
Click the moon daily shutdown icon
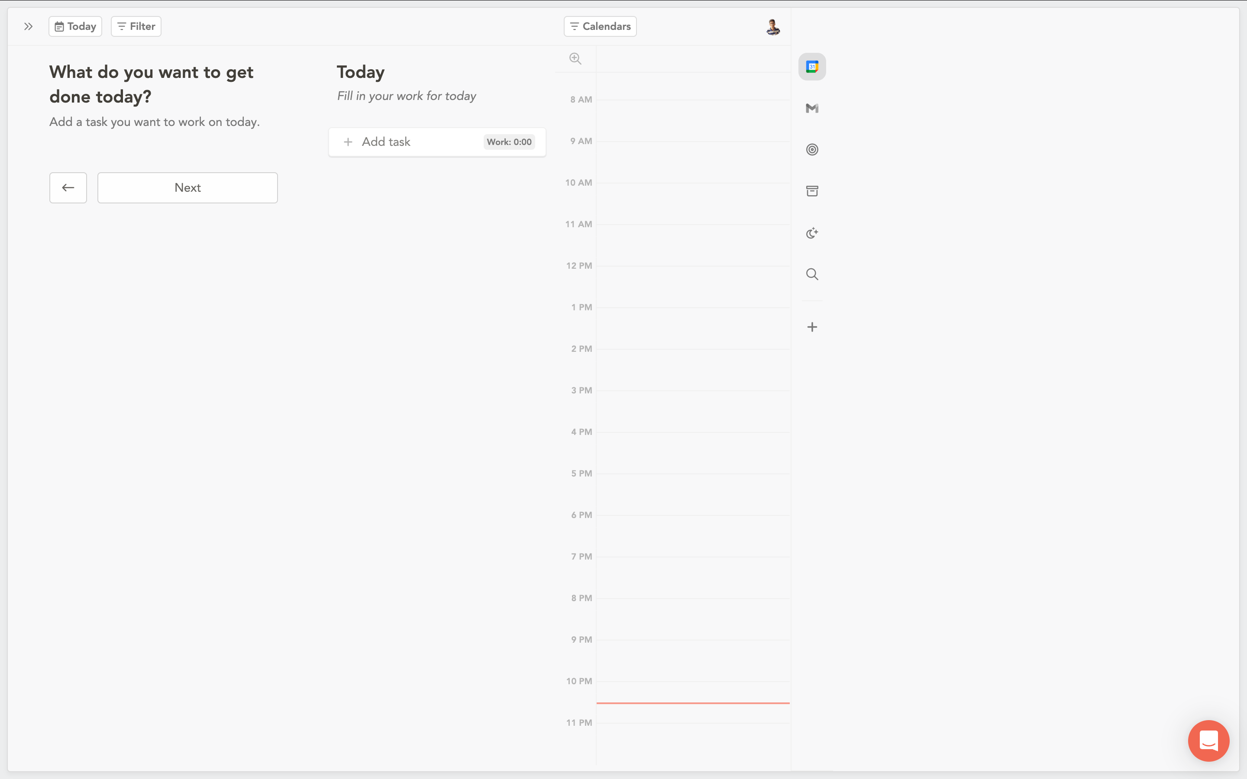tap(811, 233)
